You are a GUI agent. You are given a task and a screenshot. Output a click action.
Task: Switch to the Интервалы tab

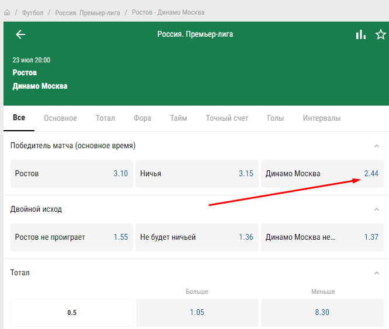321,118
